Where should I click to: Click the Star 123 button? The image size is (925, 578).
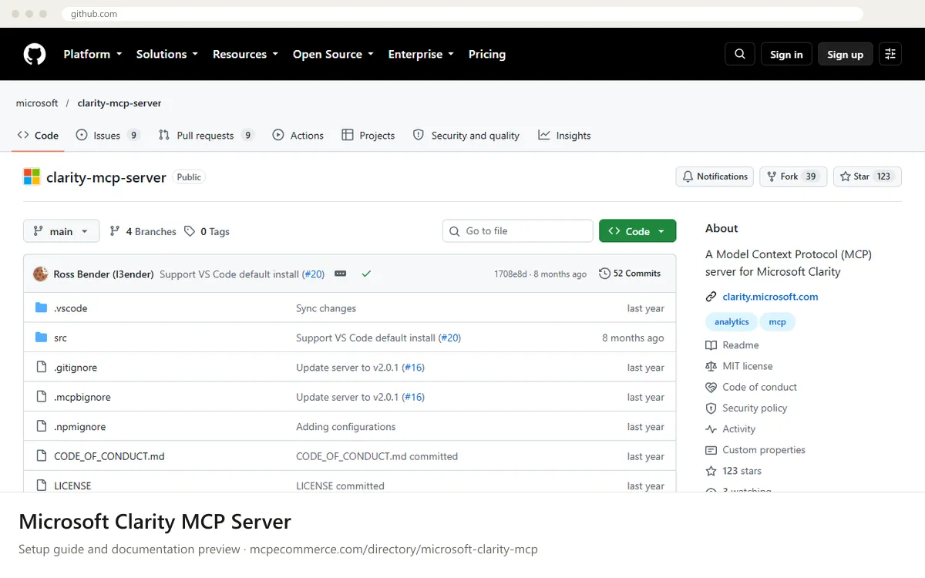[x=867, y=176]
